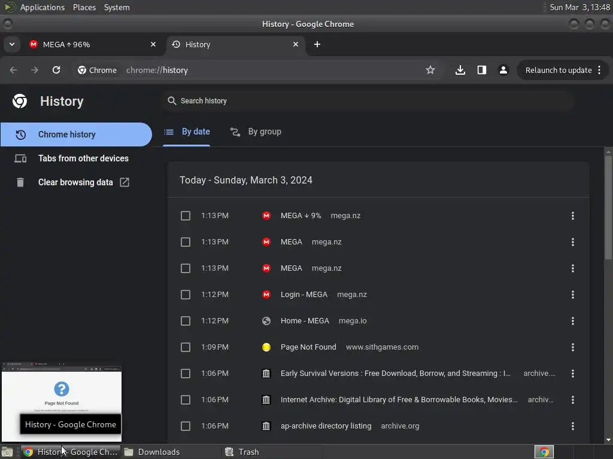Image resolution: width=613 pixels, height=459 pixels.
Task: Open the Home - MEGA history link
Action: click(x=305, y=321)
